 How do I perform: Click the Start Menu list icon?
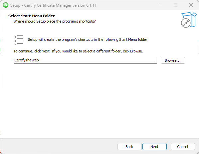tap(19, 39)
